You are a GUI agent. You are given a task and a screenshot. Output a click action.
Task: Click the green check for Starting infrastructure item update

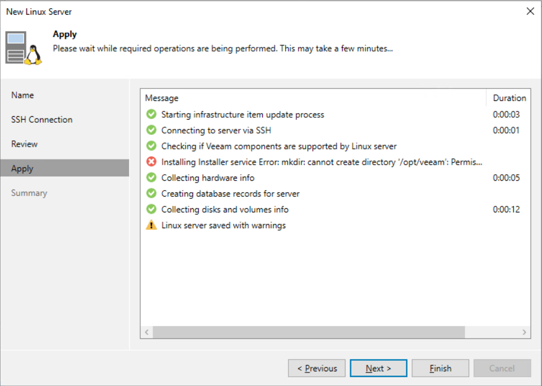tap(151, 114)
